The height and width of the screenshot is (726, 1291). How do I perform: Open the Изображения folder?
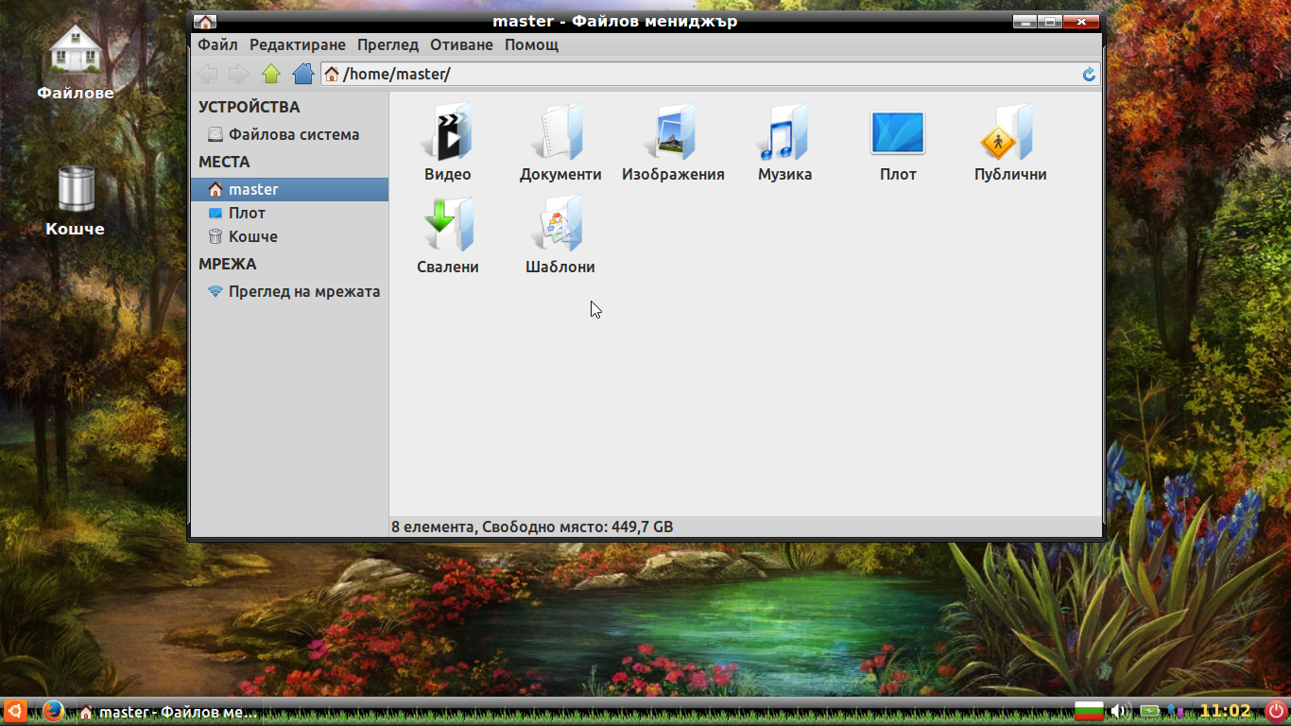[x=673, y=143]
